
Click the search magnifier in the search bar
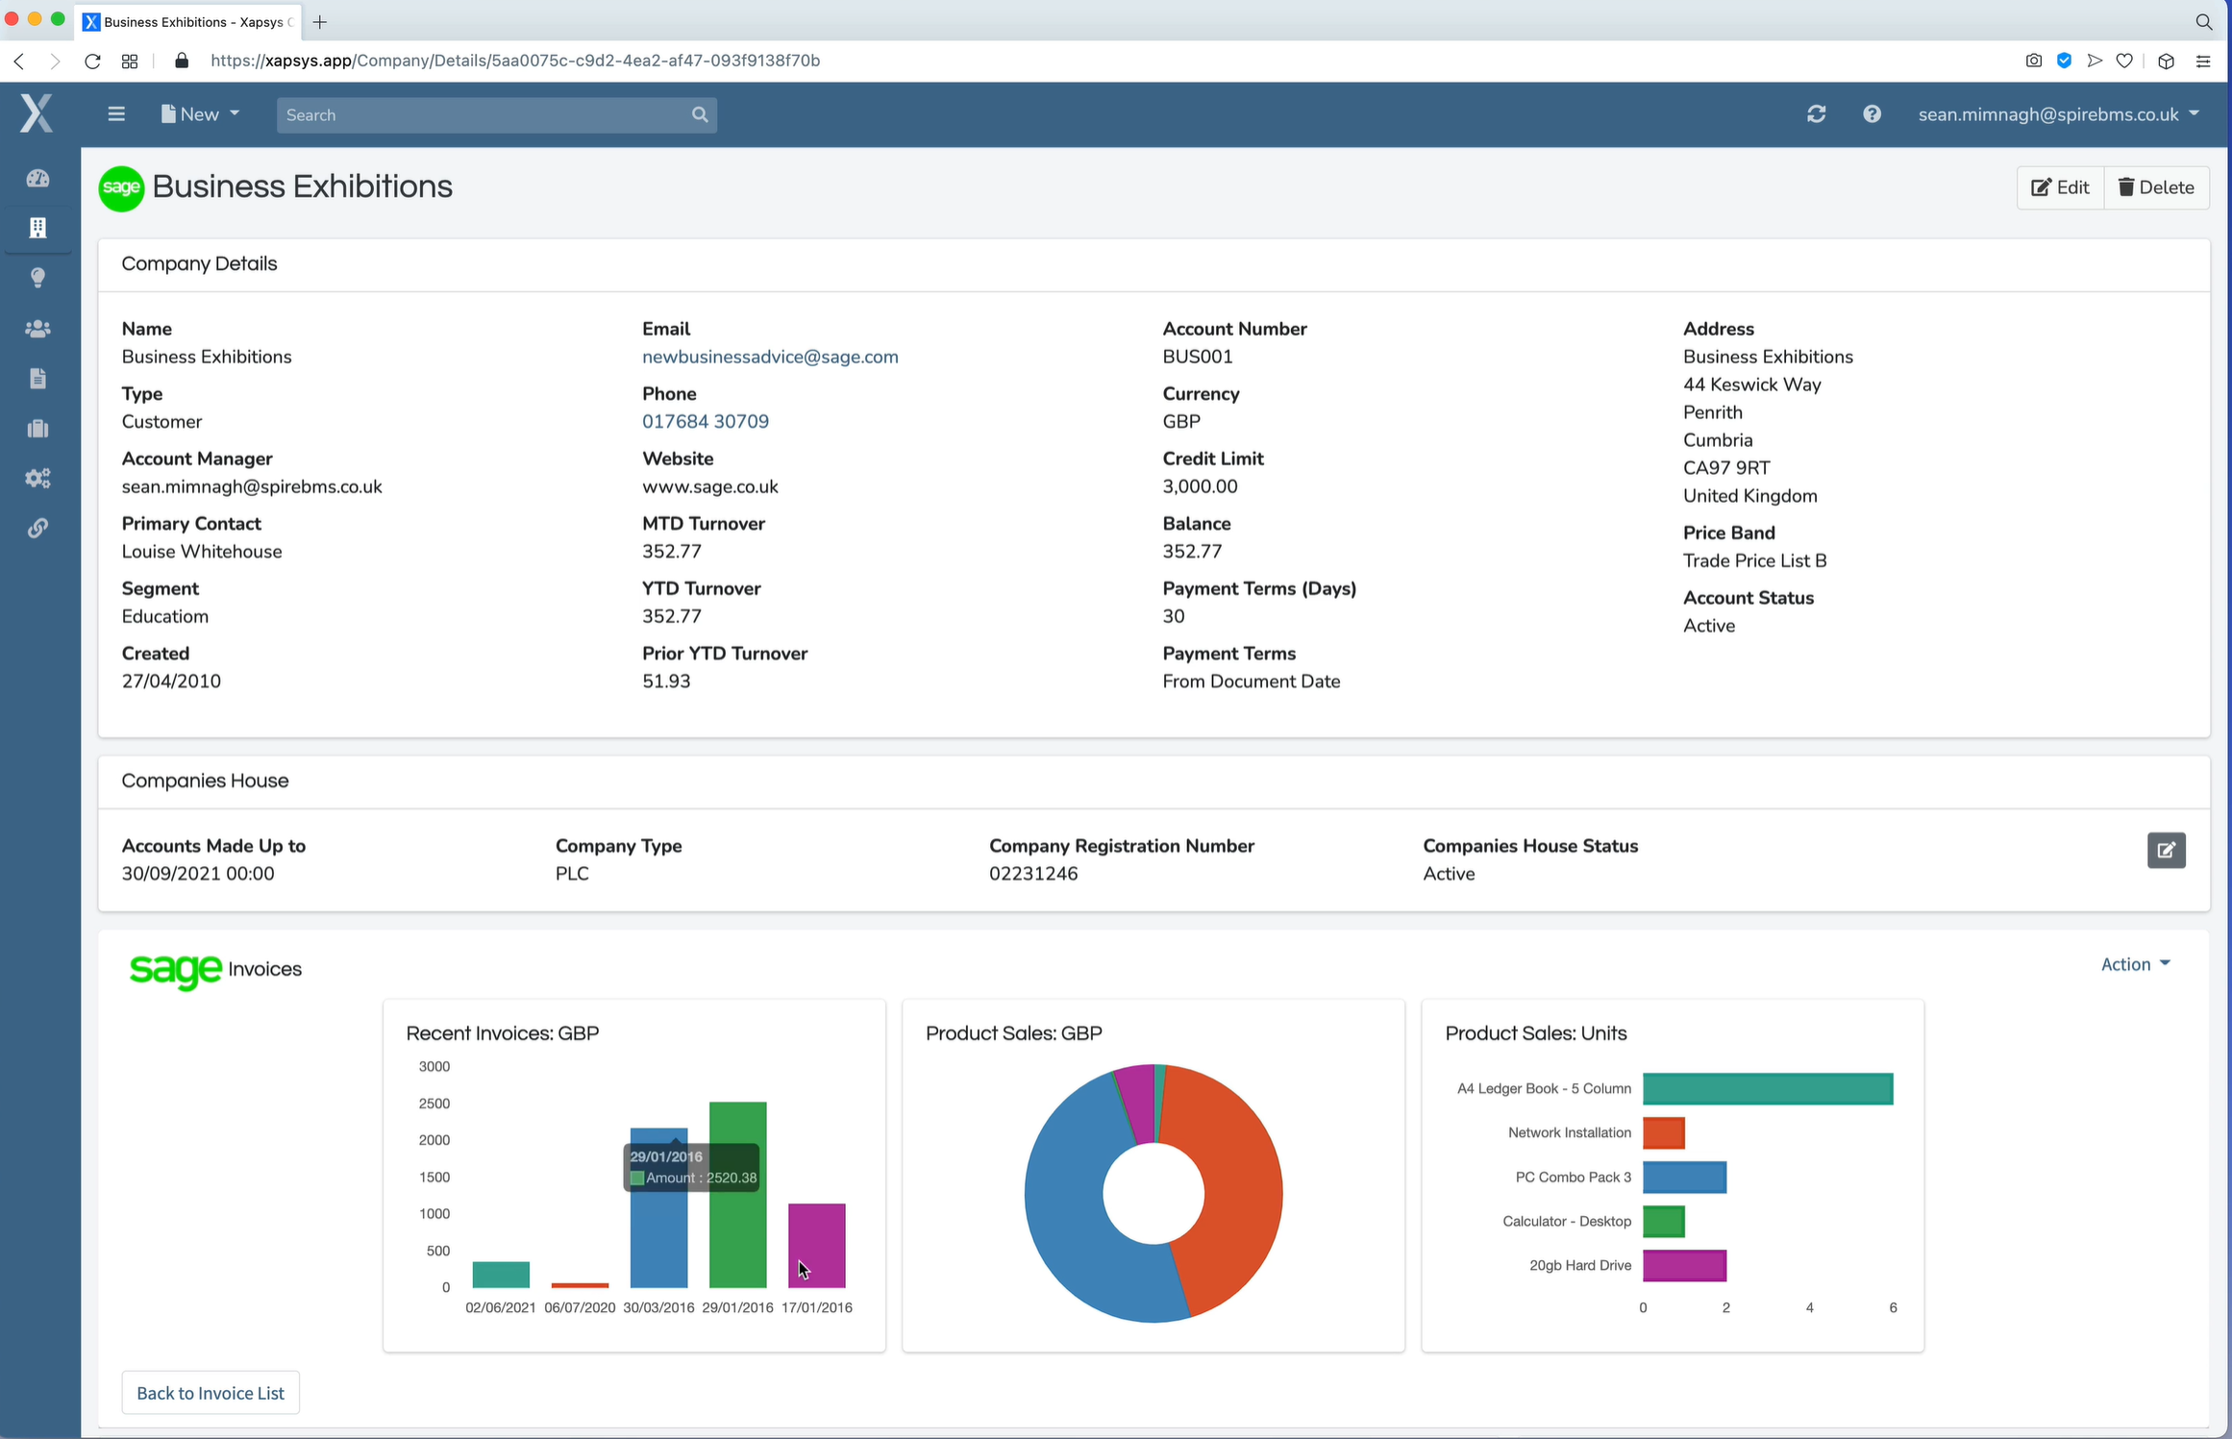tap(700, 114)
